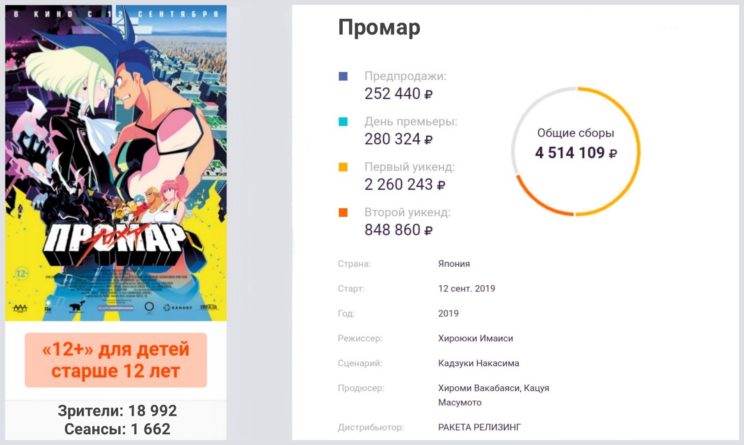Click the Kanobu logo on the poster

pyautogui.click(x=178, y=307)
